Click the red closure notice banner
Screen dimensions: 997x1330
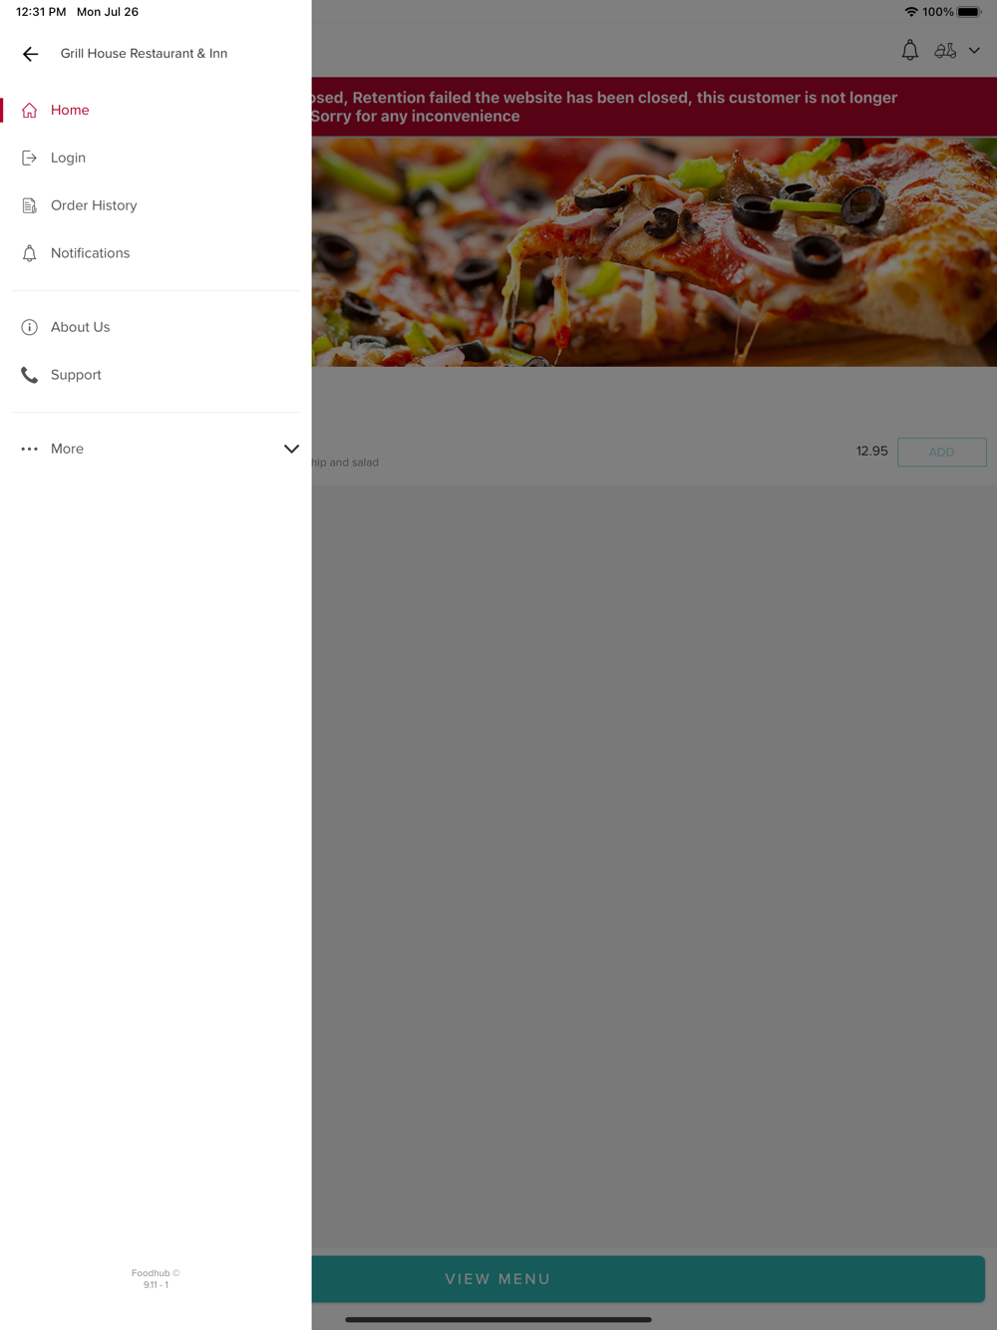click(x=654, y=107)
